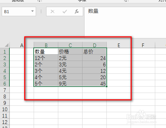
Task: Select the cell containing 4个
Action: click(46, 77)
